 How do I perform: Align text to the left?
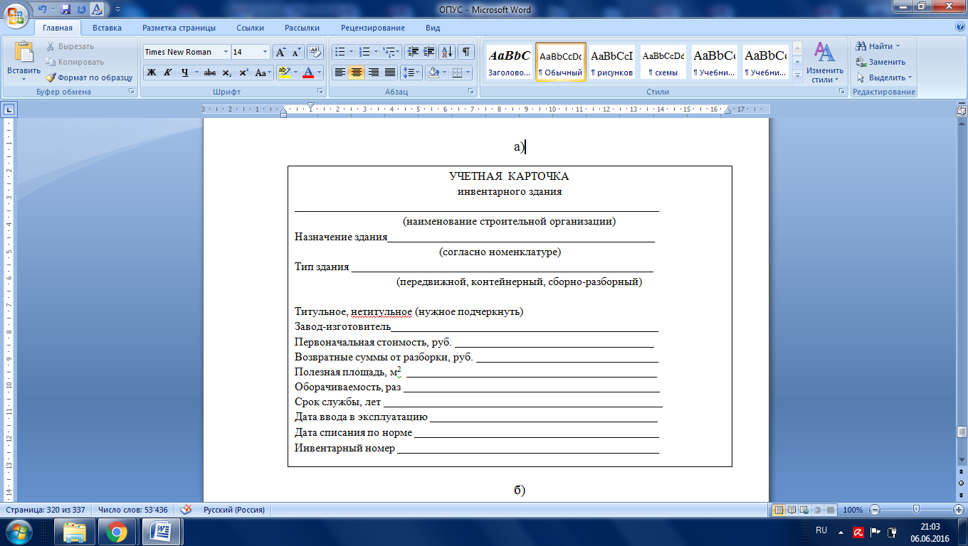pyautogui.click(x=340, y=73)
